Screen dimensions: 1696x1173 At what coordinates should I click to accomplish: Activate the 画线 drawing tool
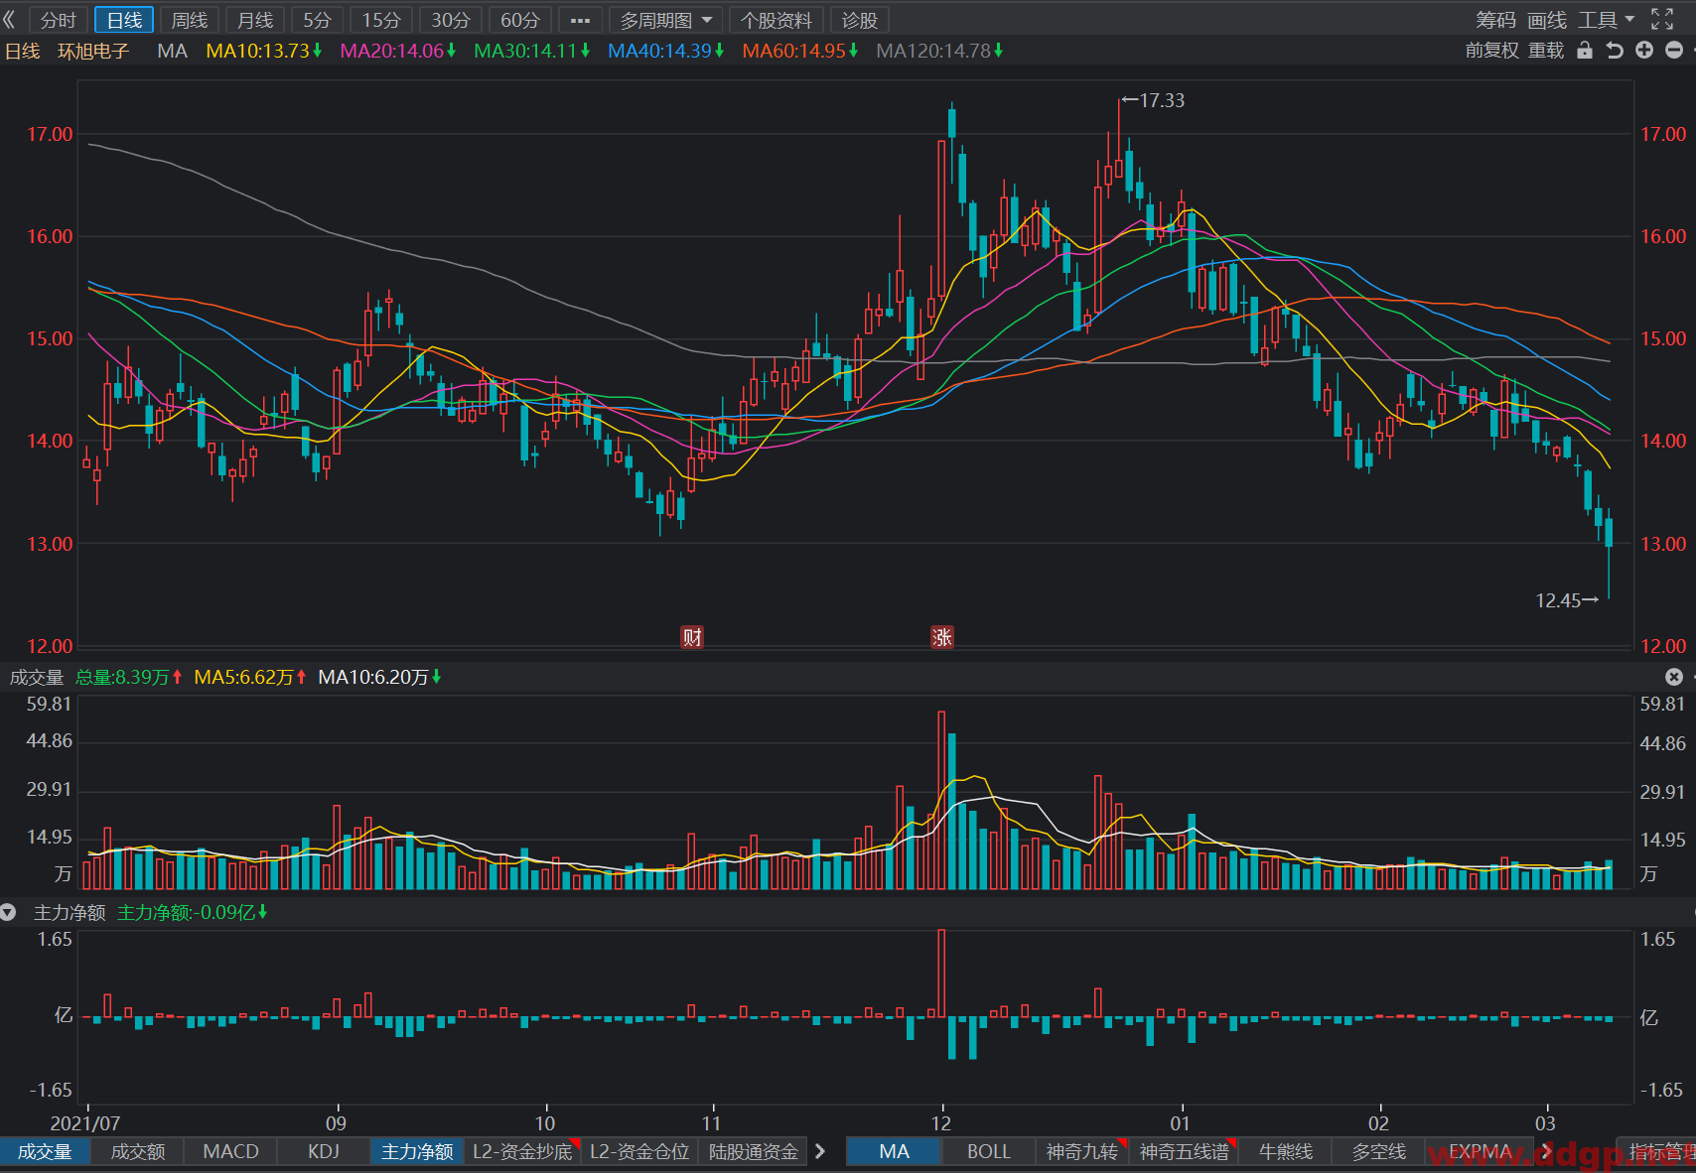tap(1547, 20)
